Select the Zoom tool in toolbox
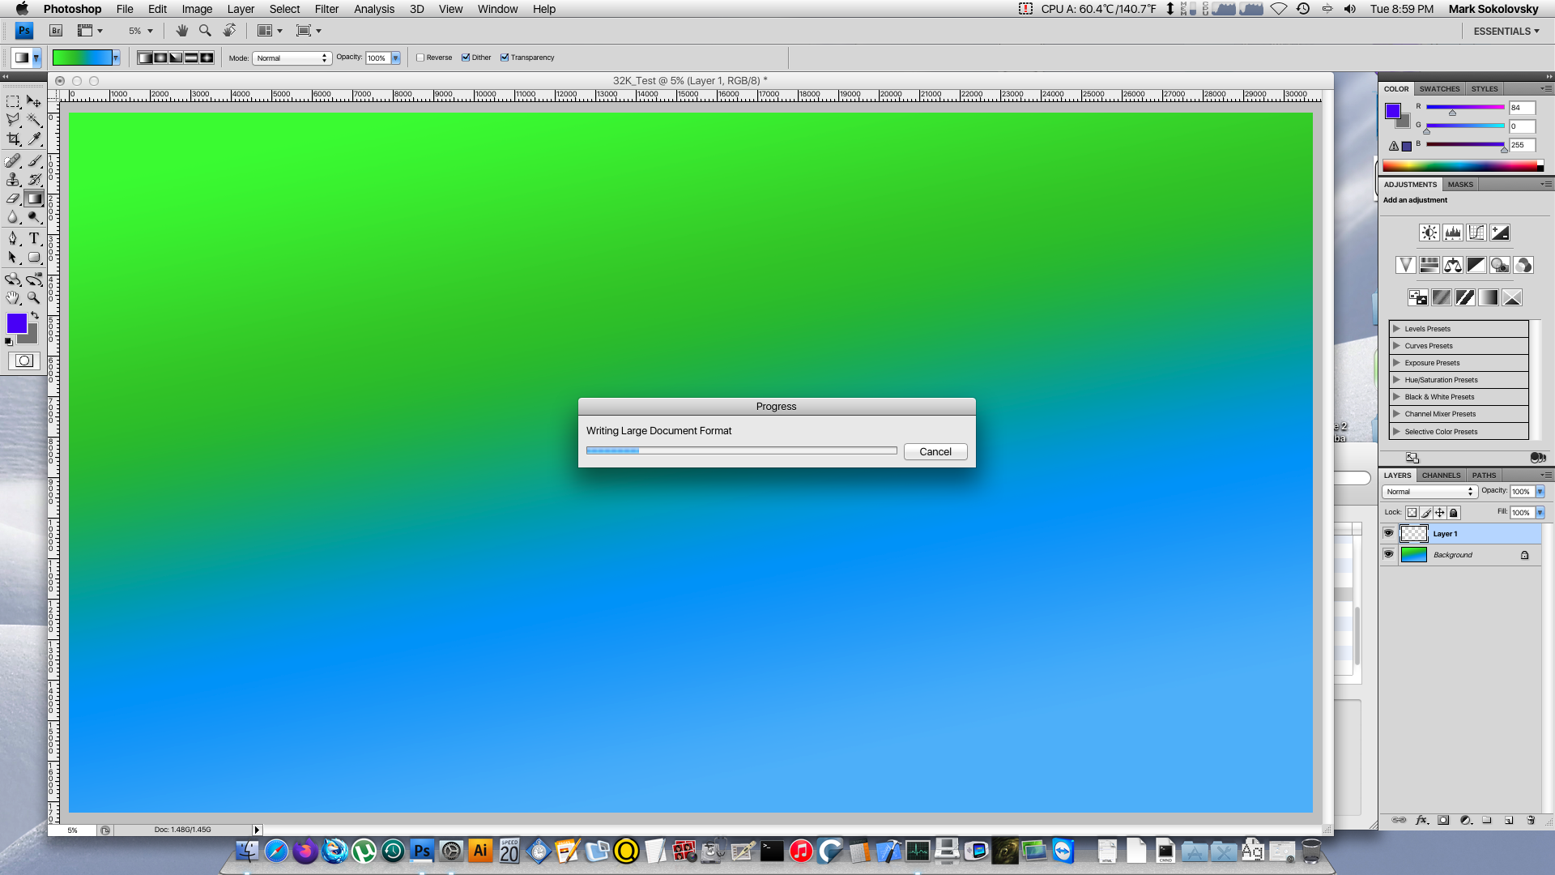The image size is (1555, 875). 34,298
